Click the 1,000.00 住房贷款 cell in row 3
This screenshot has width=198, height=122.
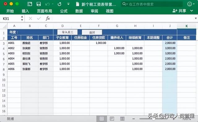(99, 43)
